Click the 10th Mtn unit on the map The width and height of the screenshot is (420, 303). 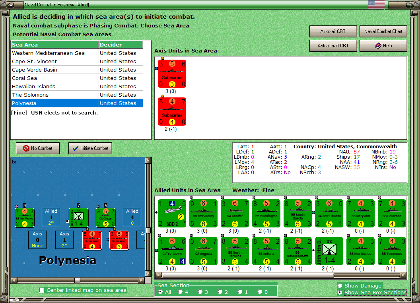78,218
